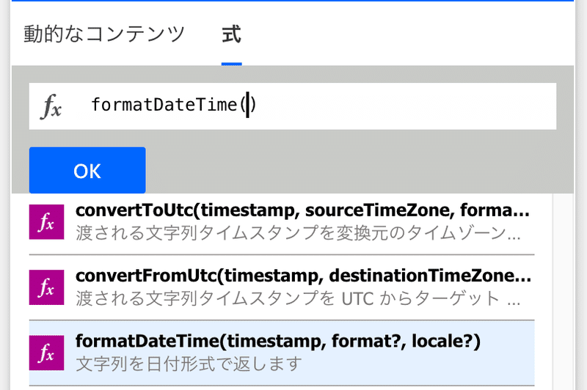Click the convertFromUtc description mentioning UTC
587x390 pixels.
point(298,298)
